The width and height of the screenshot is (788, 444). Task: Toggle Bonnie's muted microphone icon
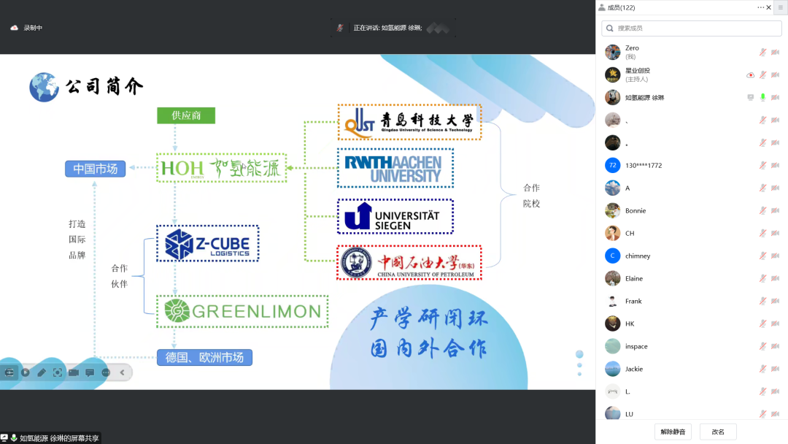point(763,211)
